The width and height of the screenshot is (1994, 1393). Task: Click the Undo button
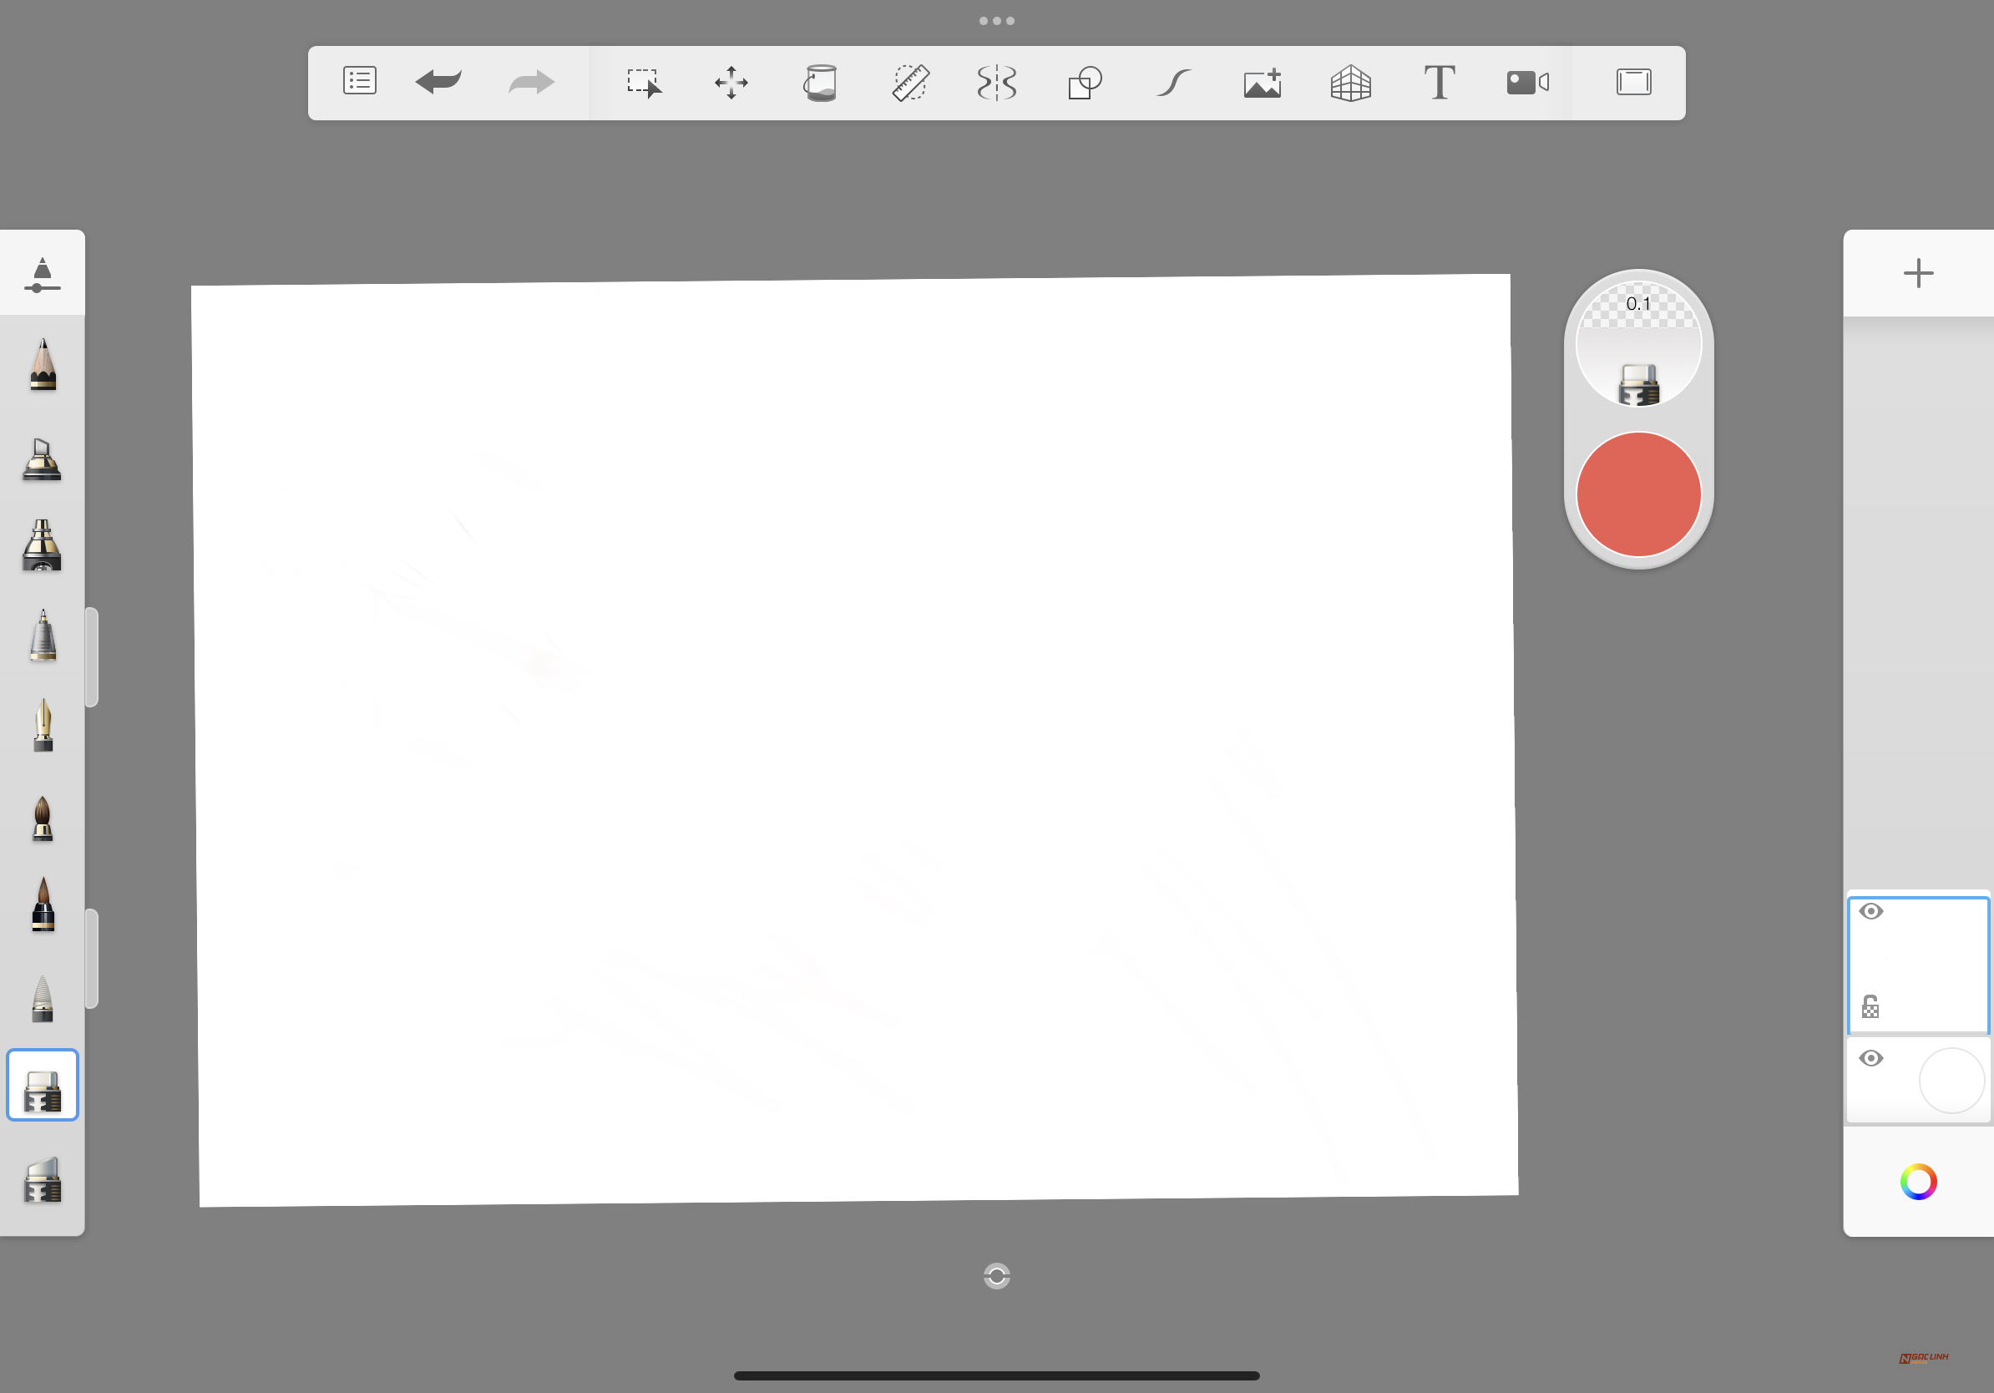click(x=438, y=83)
